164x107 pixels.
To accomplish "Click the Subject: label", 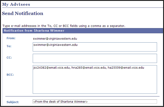I will pos(13,102).
